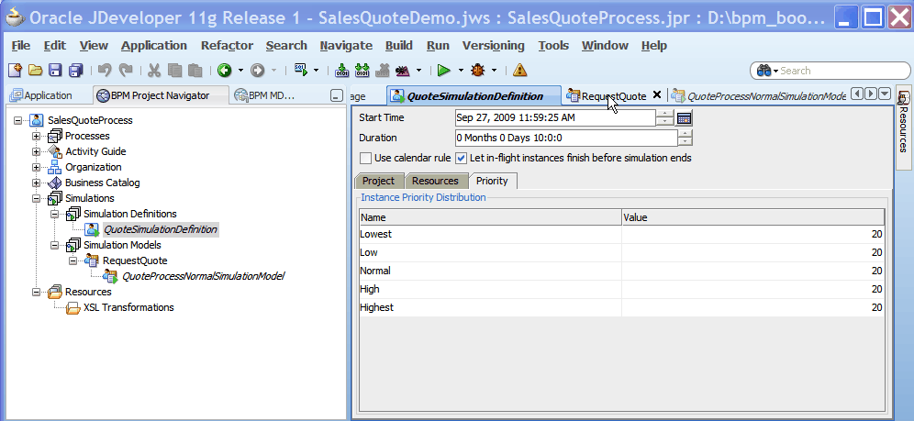Open the Tools menu
914x421 pixels.
[553, 46]
